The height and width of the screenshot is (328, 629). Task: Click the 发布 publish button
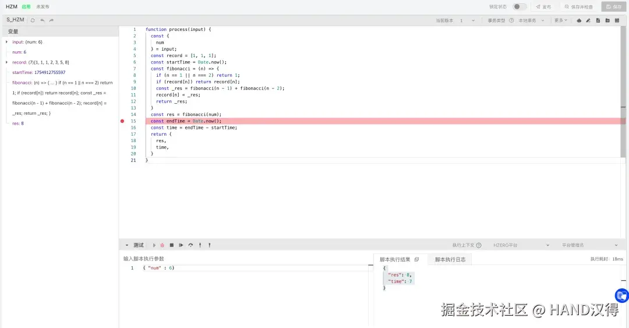coord(543,7)
